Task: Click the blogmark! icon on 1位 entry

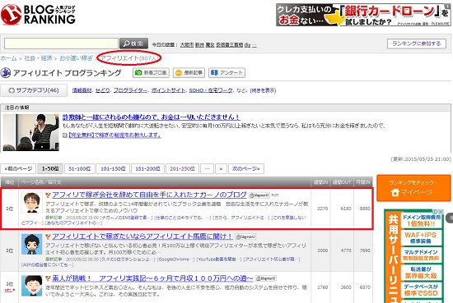Action: pos(259,195)
